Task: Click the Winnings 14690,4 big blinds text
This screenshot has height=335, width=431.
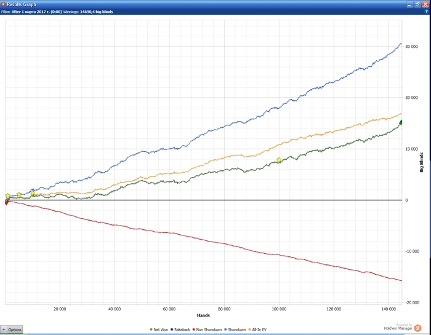Action: [x=88, y=12]
